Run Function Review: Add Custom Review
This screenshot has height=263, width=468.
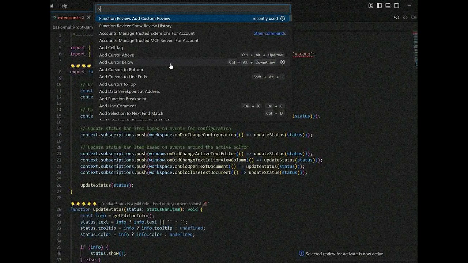point(192,18)
